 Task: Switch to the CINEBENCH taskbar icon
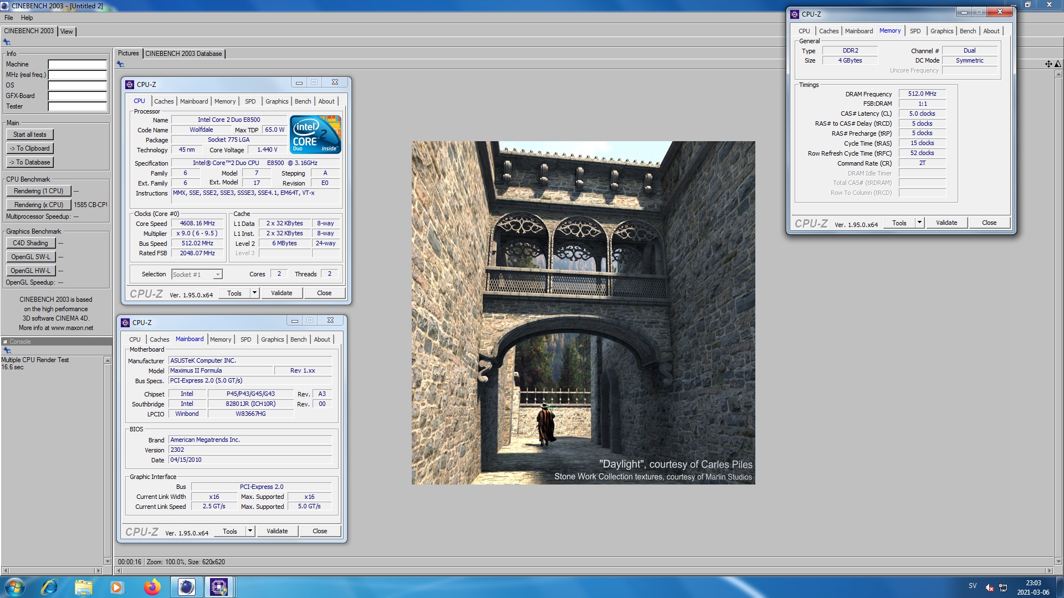[186, 587]
